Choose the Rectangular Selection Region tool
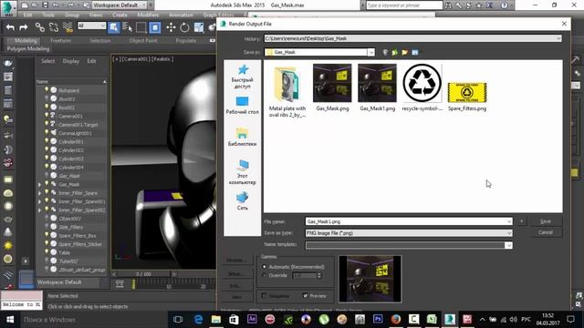The height and width of the screenshot is (328, 584). (141, 27)
